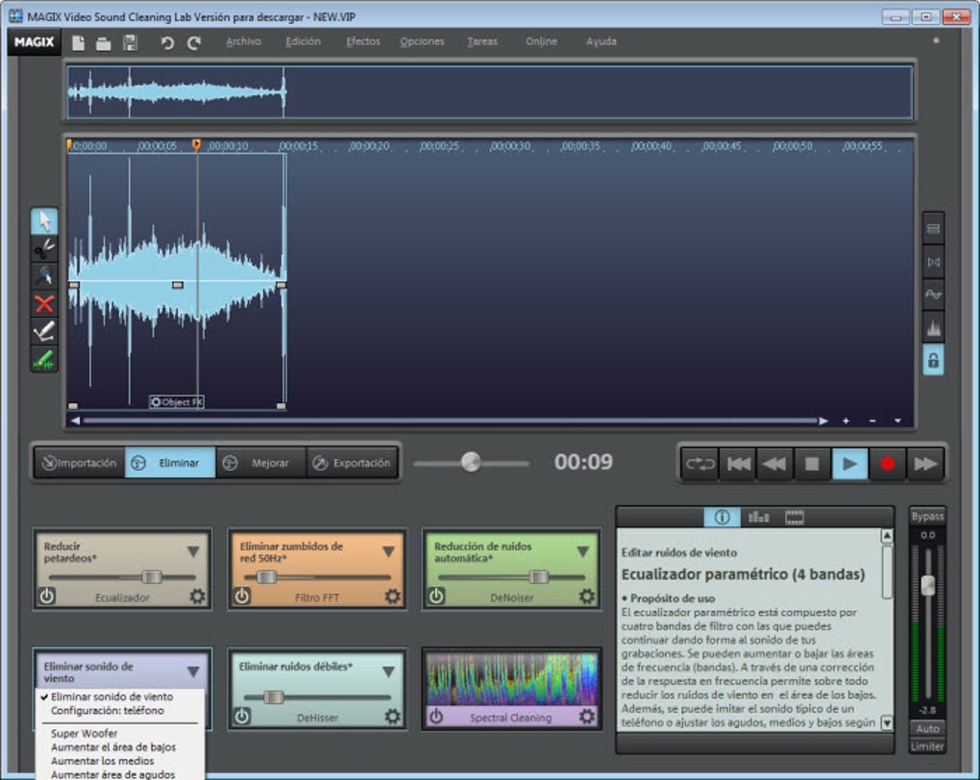
Task: Open the Spectral Cleaning settings gear
Action: 585,715
